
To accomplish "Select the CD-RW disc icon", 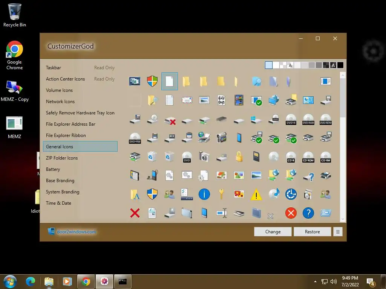I will pos(325,157).
